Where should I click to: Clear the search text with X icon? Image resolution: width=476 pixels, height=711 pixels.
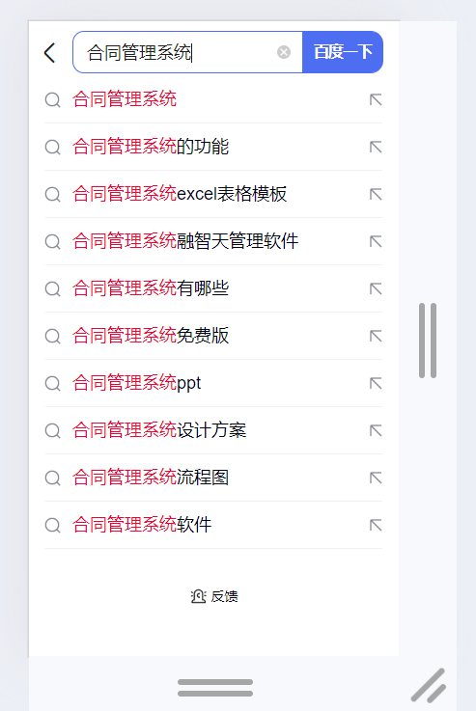click(x=284, y=52)
